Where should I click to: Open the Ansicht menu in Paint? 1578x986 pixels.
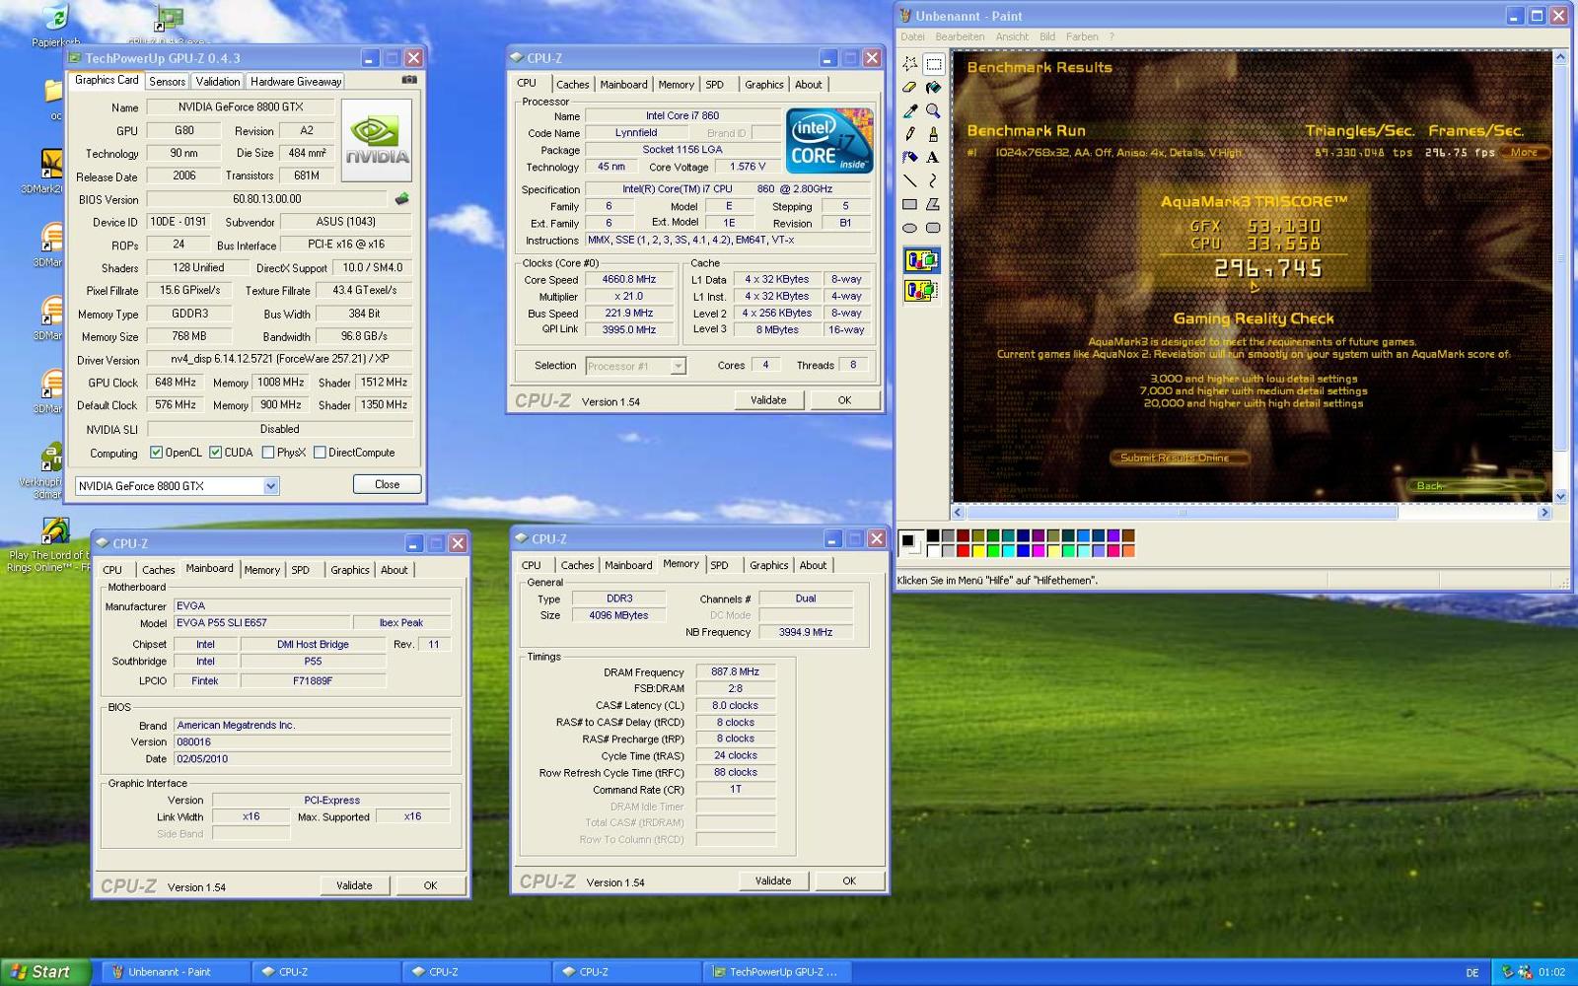1012,36
